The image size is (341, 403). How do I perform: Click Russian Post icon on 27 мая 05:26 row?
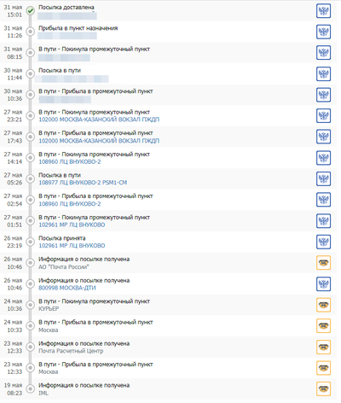pos(323,178)
